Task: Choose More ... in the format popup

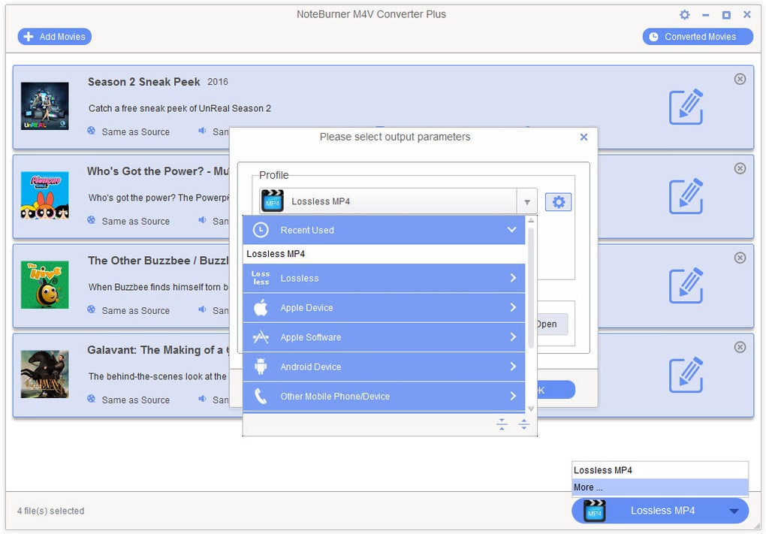Action: pos(660,487)
